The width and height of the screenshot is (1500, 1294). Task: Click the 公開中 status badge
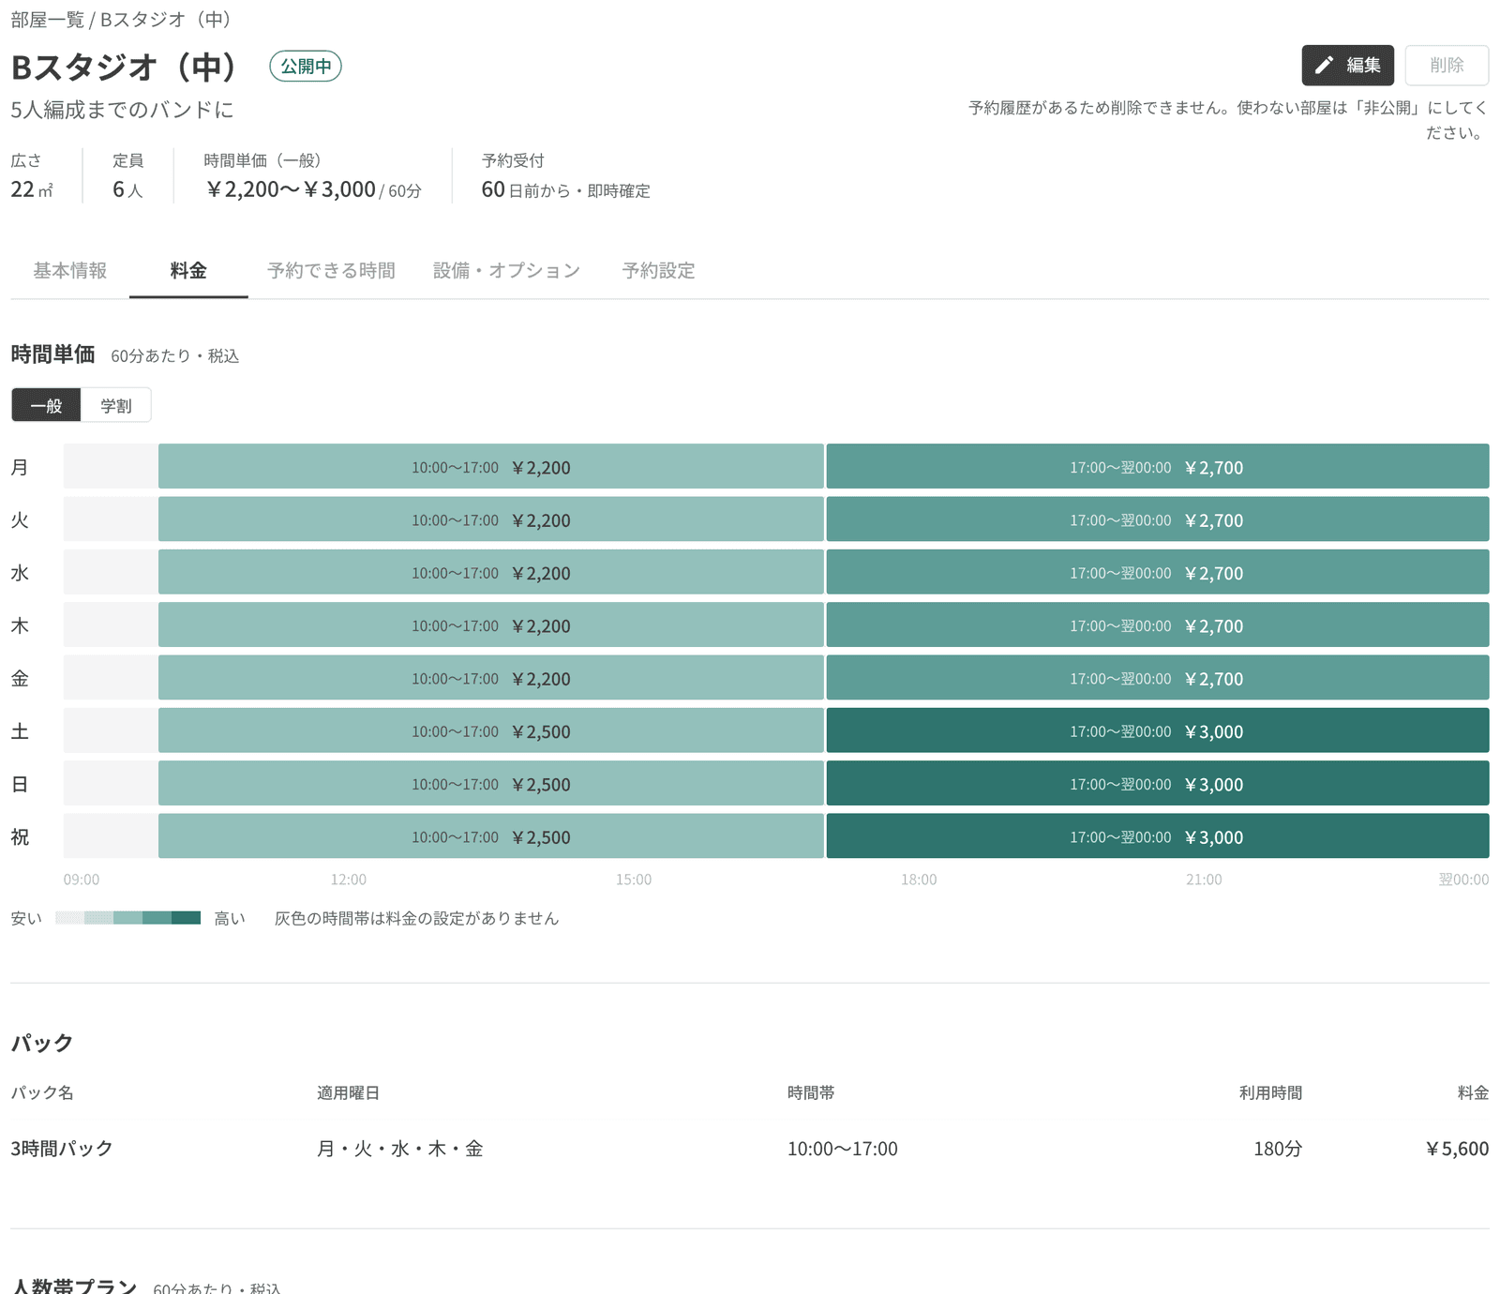[306, 67]
